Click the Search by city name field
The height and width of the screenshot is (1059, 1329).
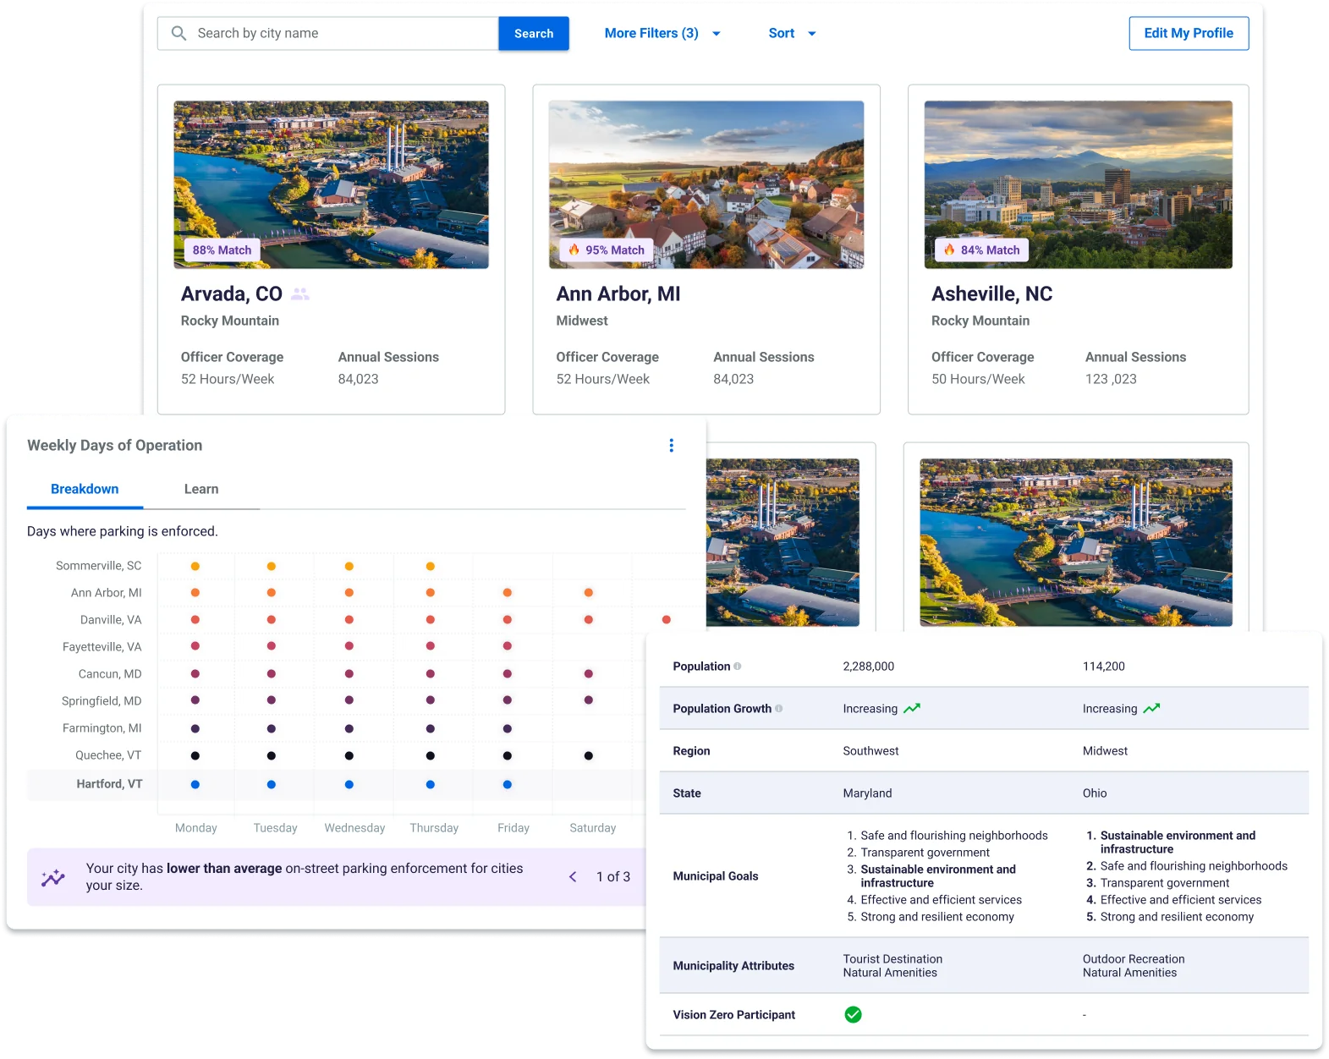pyautogui.click(x=338, y=34)
